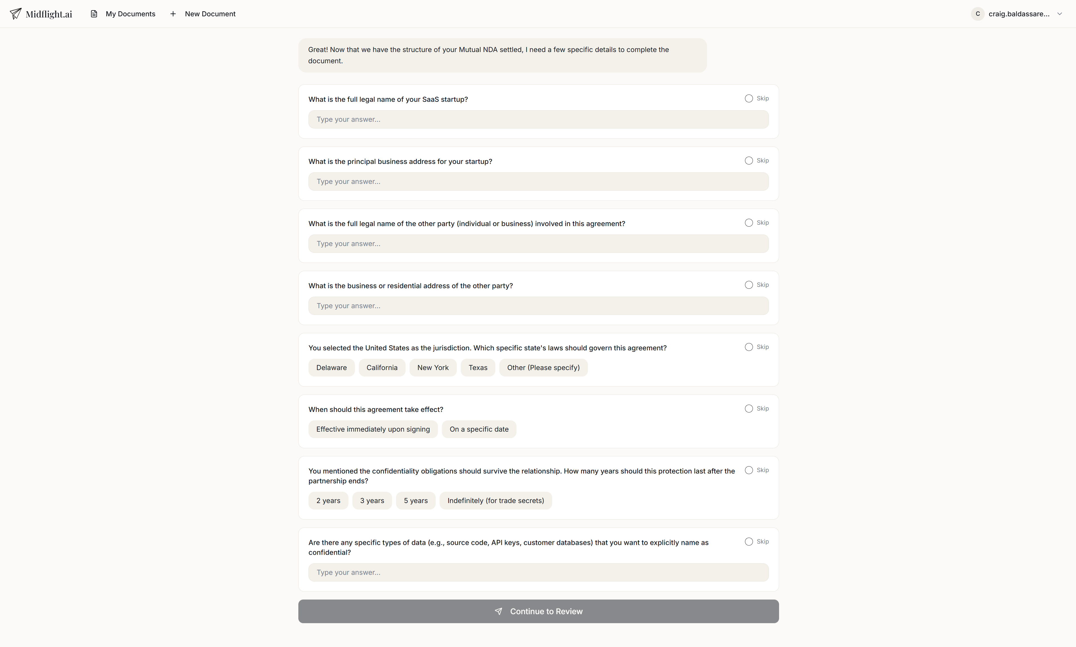This screenshot has width=1076, height=647.
Task: Start a New Document
Action: [x=210, y=13]
